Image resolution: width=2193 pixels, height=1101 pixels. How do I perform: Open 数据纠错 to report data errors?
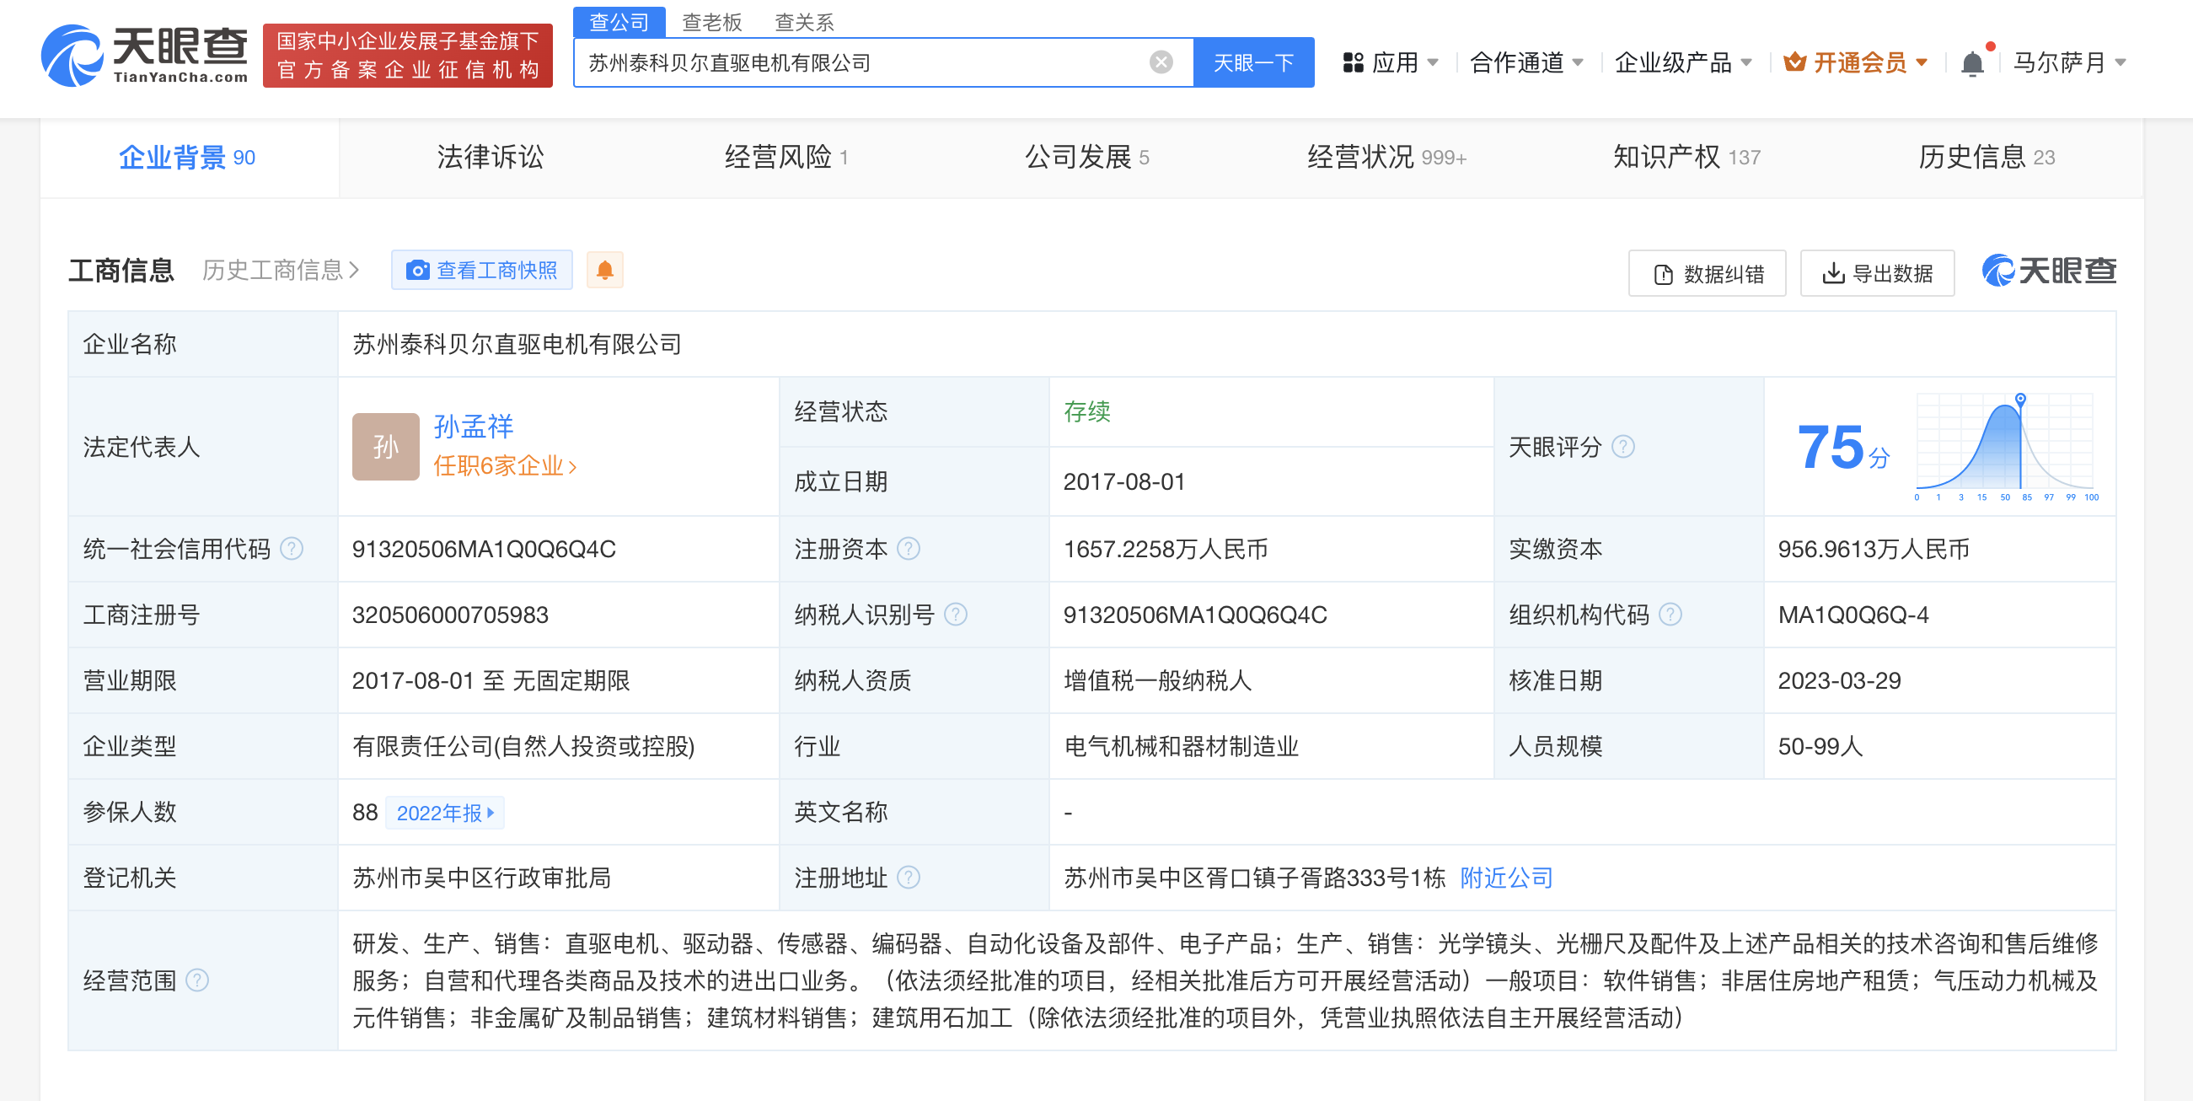pyautogui.click(x=1706, y=273)
